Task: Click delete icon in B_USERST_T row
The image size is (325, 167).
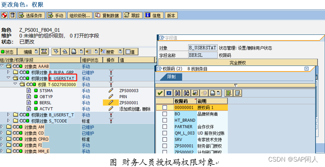Action: (x=111, y=115)
